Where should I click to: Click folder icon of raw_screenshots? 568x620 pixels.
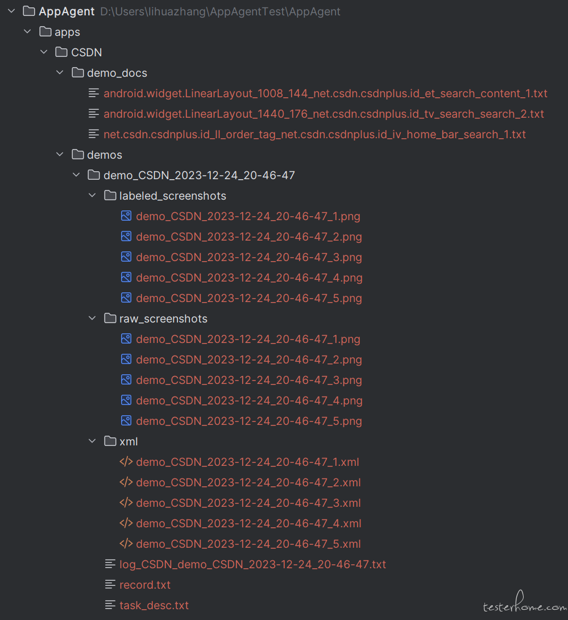pos(110,318)
